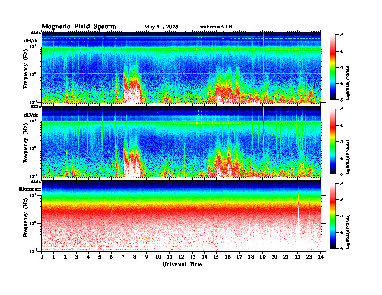Click the 'station=ATH' label
Image resolution: width=382 pixels, height=295 pixels.
216,27
